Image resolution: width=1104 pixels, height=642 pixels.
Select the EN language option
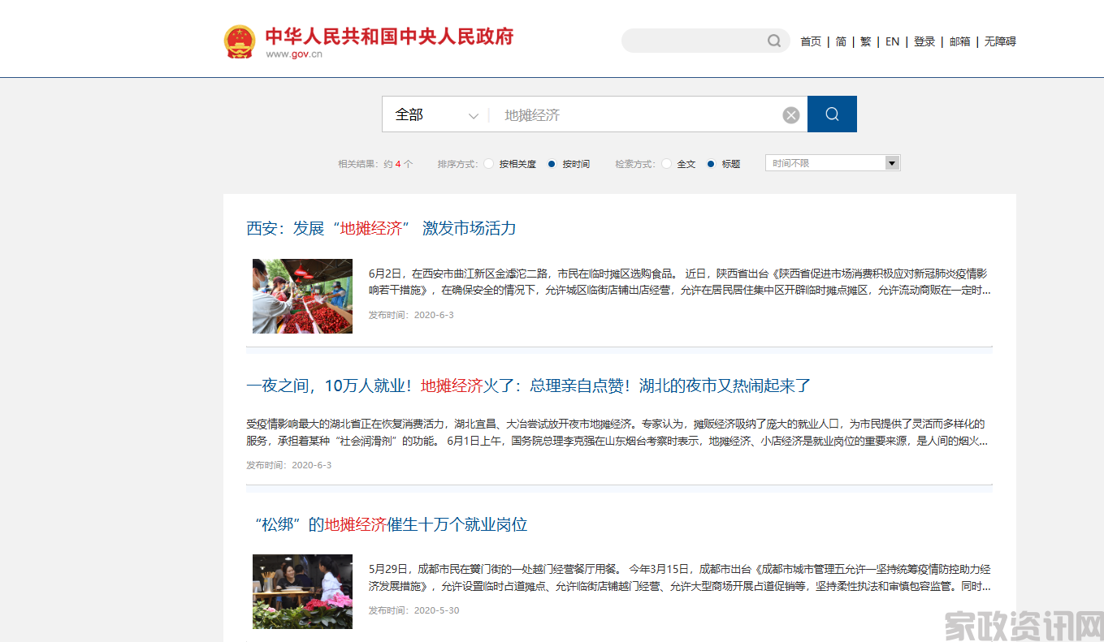pos(891,41)
